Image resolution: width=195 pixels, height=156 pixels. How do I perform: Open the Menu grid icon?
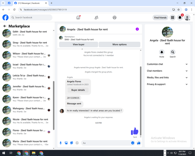pos(172,18)
